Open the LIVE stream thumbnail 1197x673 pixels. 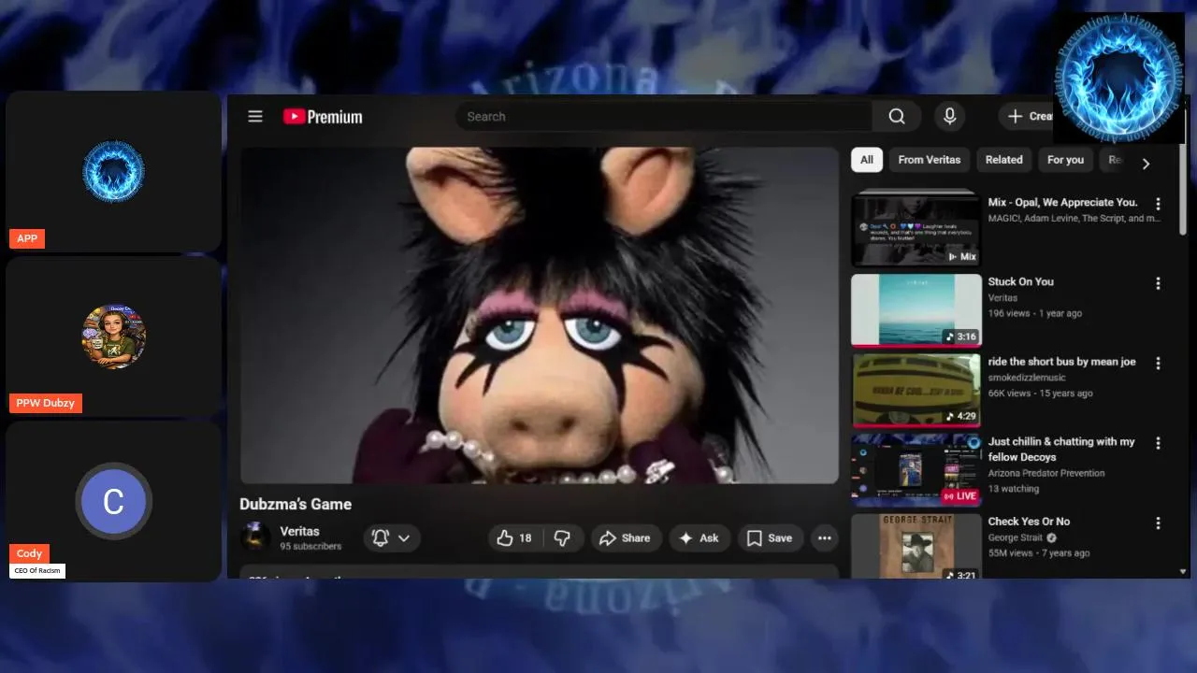(916, 469)
